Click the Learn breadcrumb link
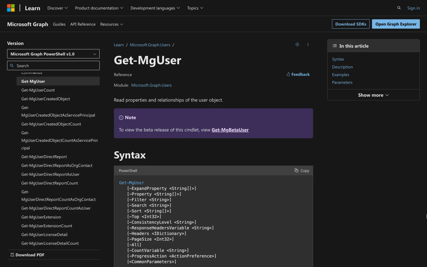 click(x=119, y=45)
